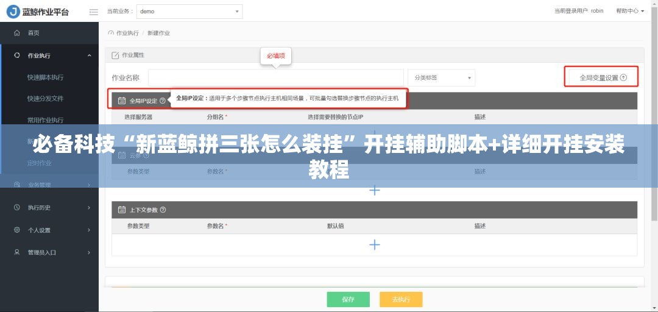Image resolution: width=658 pixels, height=312 pixels.
Task: Click the 新建作业 breadcrumb text
Action: pyautogui.click(x=158, y=33)
